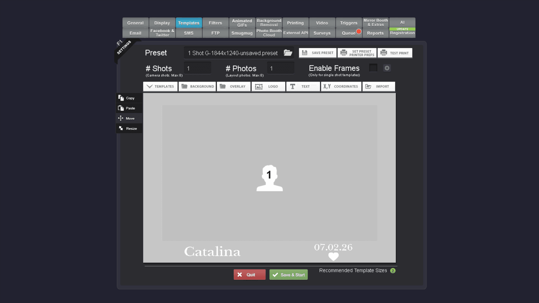Open the Triggers tab
539x303 pixels.
[349, 23]
